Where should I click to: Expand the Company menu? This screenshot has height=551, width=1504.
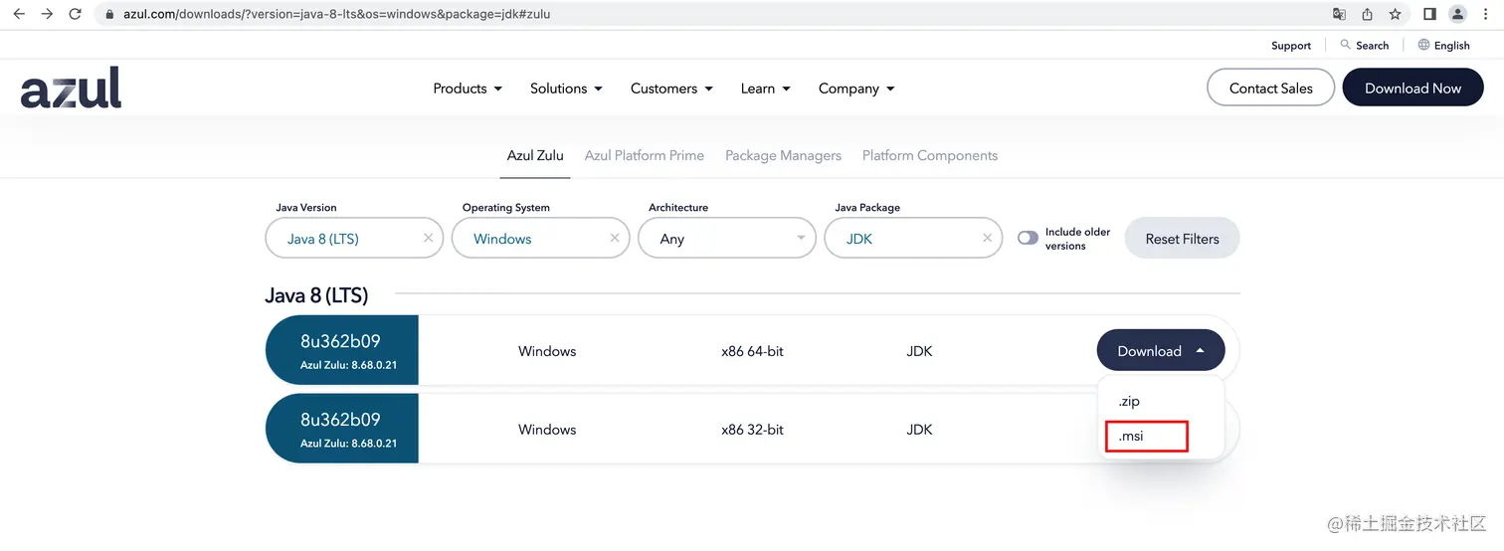856,89
